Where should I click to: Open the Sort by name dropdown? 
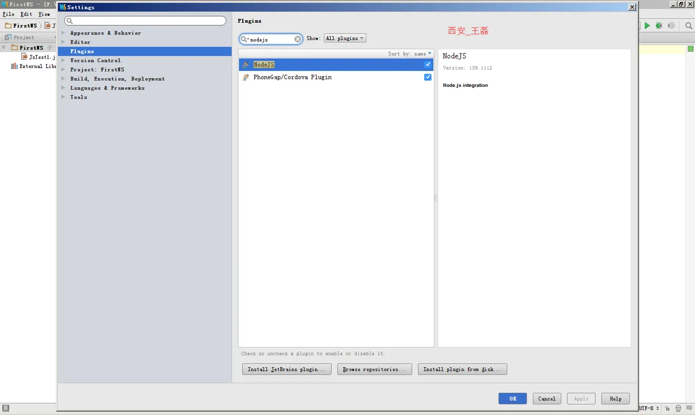[410, 54]
